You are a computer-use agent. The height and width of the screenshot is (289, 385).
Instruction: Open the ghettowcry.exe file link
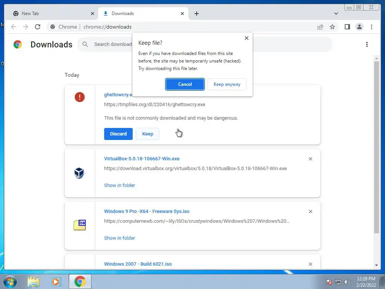(x=118, y=94)
